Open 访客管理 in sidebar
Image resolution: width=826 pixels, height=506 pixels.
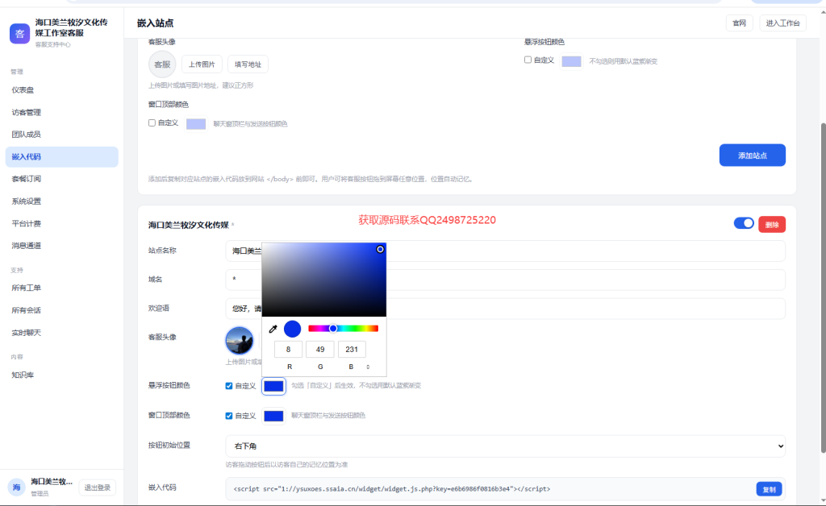point(61,112)
